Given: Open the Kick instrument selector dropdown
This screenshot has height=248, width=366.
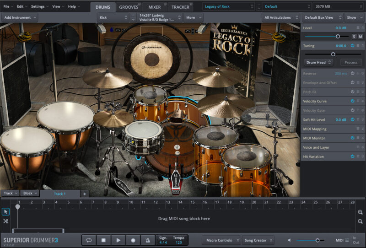Looking at the screenshot, I should [x=113, y=17].
